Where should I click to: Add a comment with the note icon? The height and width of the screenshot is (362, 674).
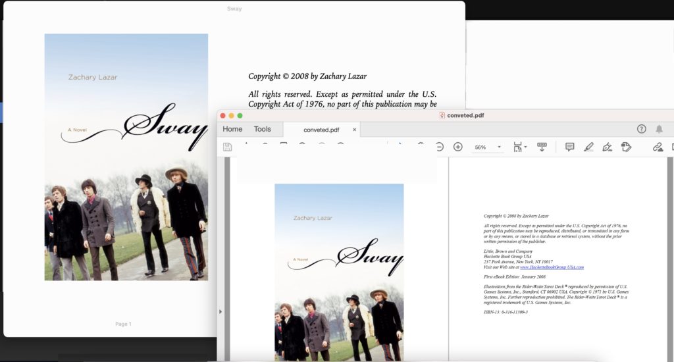pyautogui.click(x=569, y=147)
